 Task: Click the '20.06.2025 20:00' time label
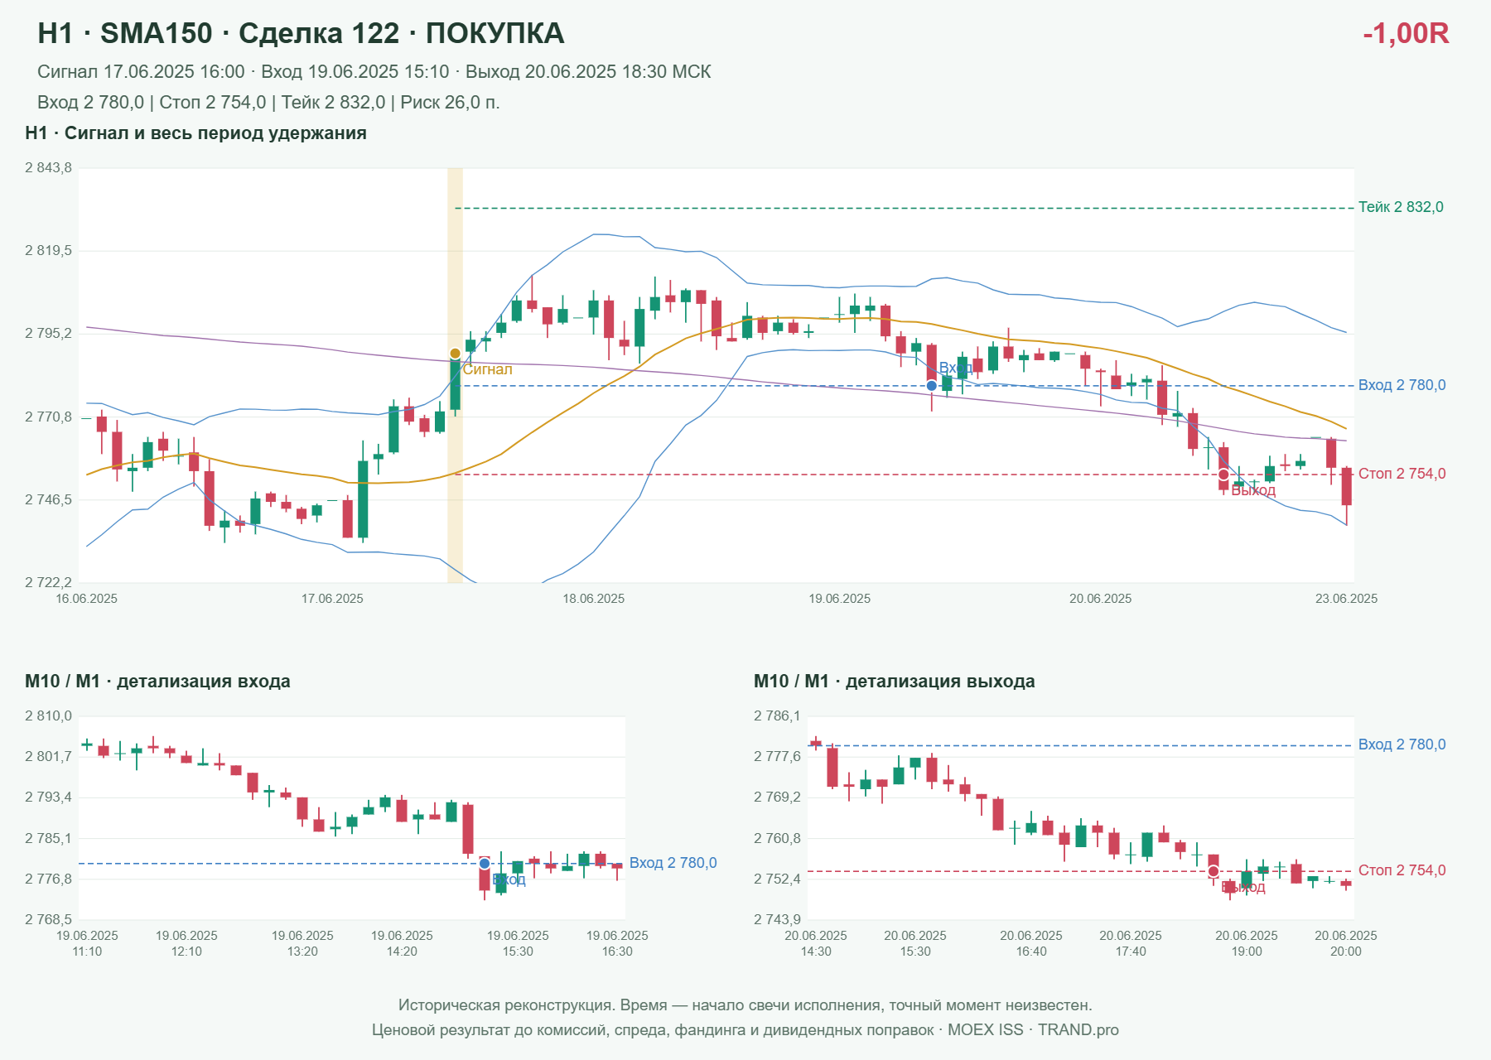pyautogui.click(x=1346, y=943)
